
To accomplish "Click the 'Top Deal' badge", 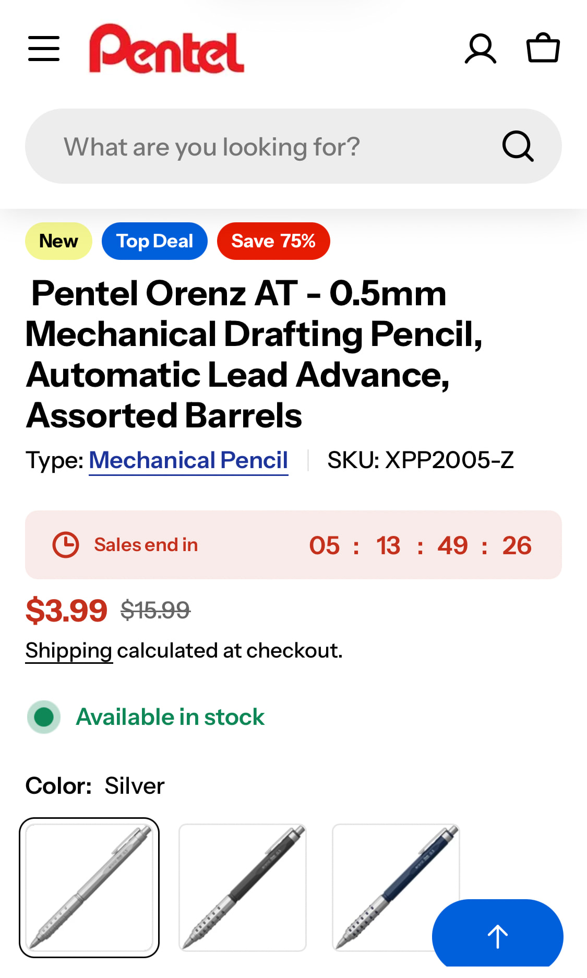I will (154, 241).
